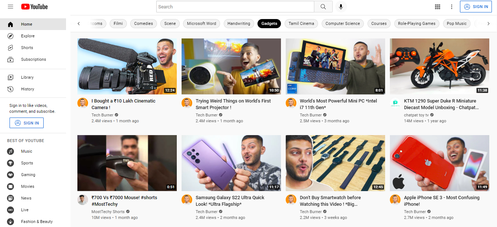Open "Samsung Galaxy S22 Ultra Quick Look" title

(x=230, y=201)
